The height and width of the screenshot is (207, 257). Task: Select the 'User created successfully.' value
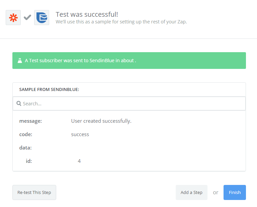pos(101,121)
